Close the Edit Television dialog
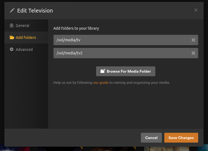208x151 pixels. point(196,10)
